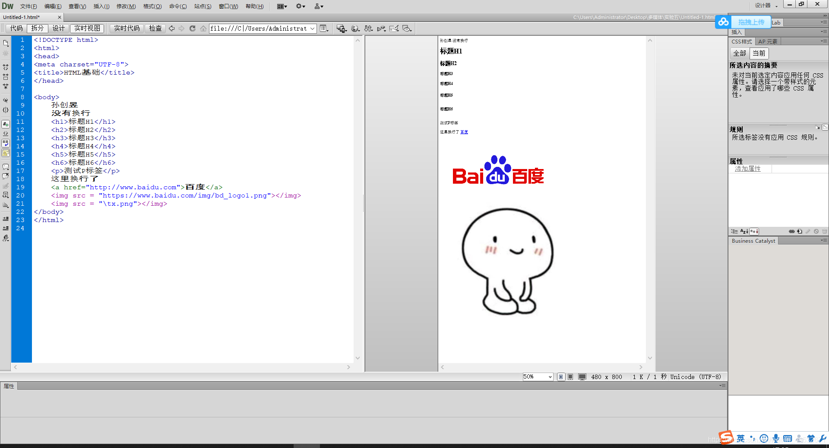This screenshot has width=829, height=448.
Task: Open check browser compatibility icon
Action: pyautogui.click(x=394, y=28)
